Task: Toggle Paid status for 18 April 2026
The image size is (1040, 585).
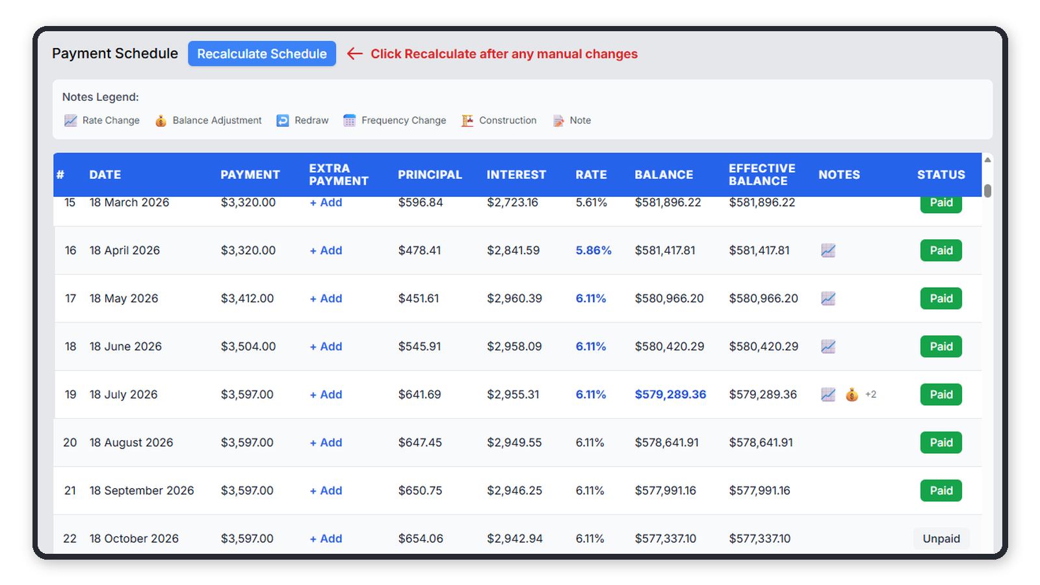Action: click(x=941, y=250)
